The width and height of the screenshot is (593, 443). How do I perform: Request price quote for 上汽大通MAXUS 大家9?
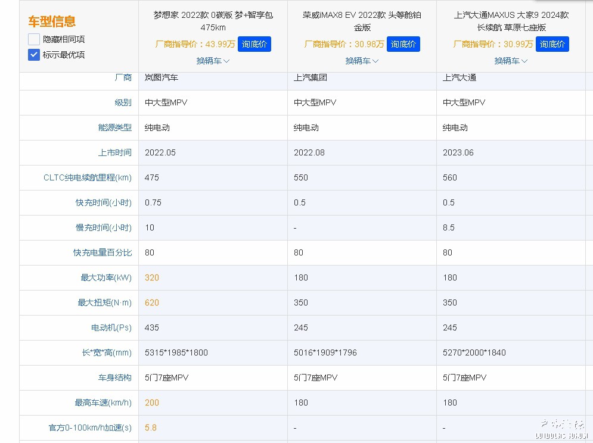[x=552, y=44]
